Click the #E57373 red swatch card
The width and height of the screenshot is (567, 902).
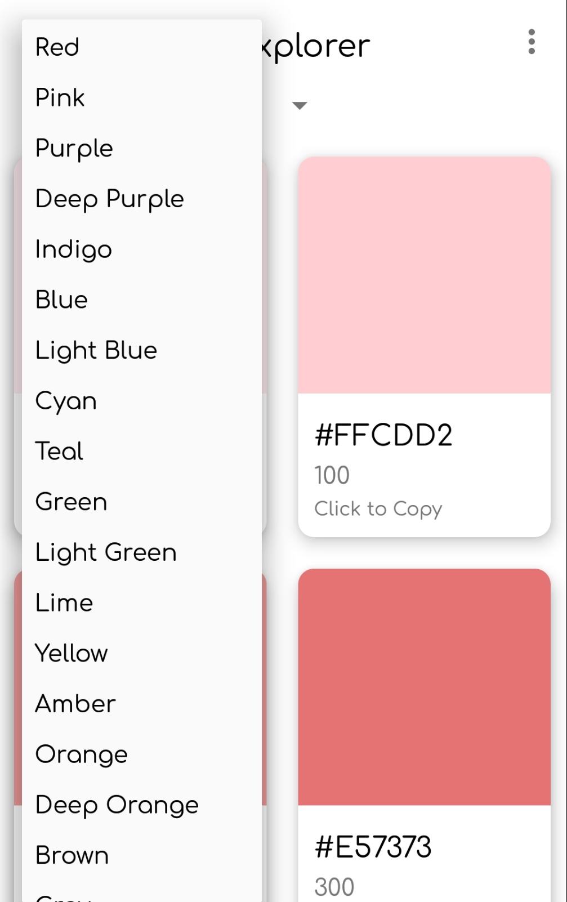click(424, 687)
